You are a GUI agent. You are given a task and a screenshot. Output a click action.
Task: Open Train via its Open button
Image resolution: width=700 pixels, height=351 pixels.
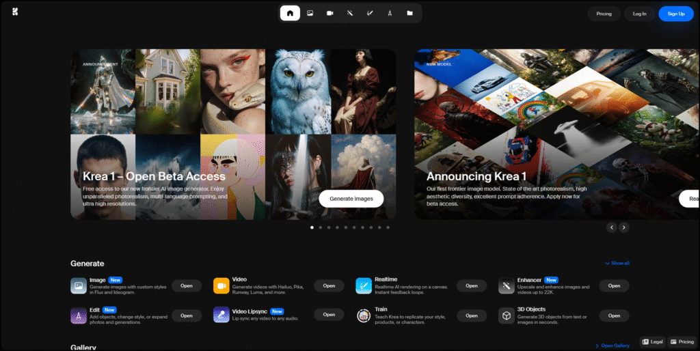pyautogui.click(x=472, y=315)
